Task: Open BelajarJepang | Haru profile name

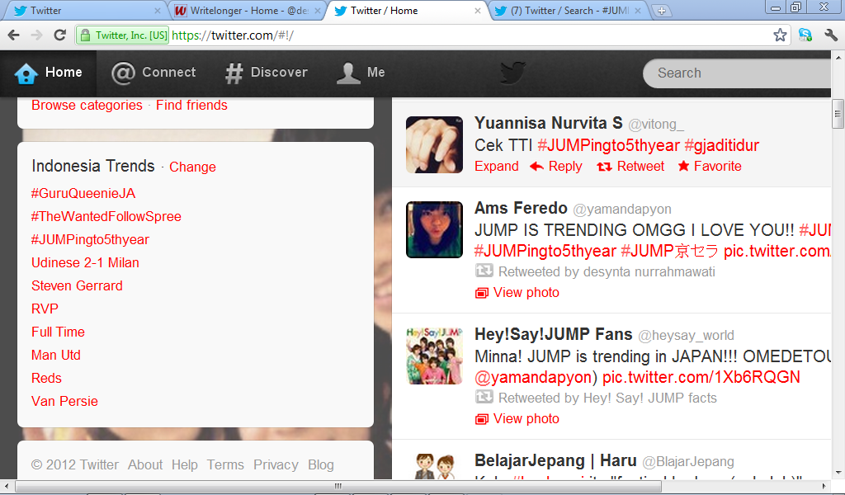Action: (555, 461)
